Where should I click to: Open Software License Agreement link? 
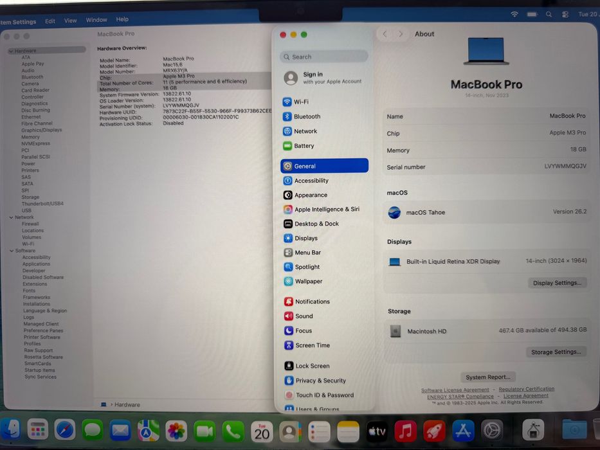(x=455, y=390)
